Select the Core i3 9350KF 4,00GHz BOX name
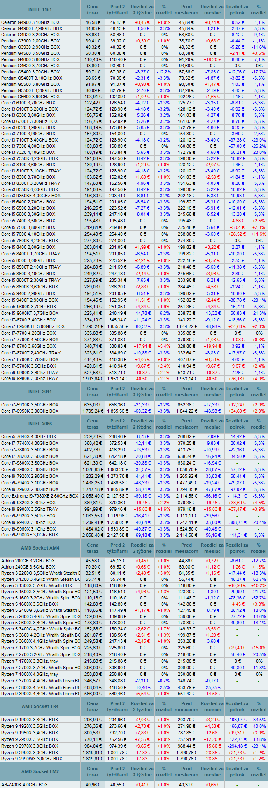268x788 pixels. [x=31, y=196]
